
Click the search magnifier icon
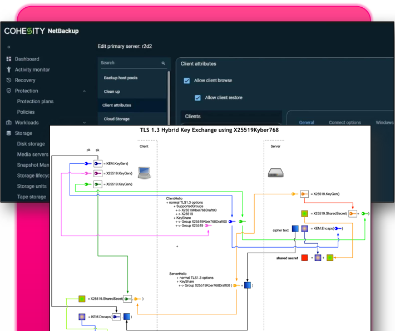pyautogui.click(x=163, y=63)
